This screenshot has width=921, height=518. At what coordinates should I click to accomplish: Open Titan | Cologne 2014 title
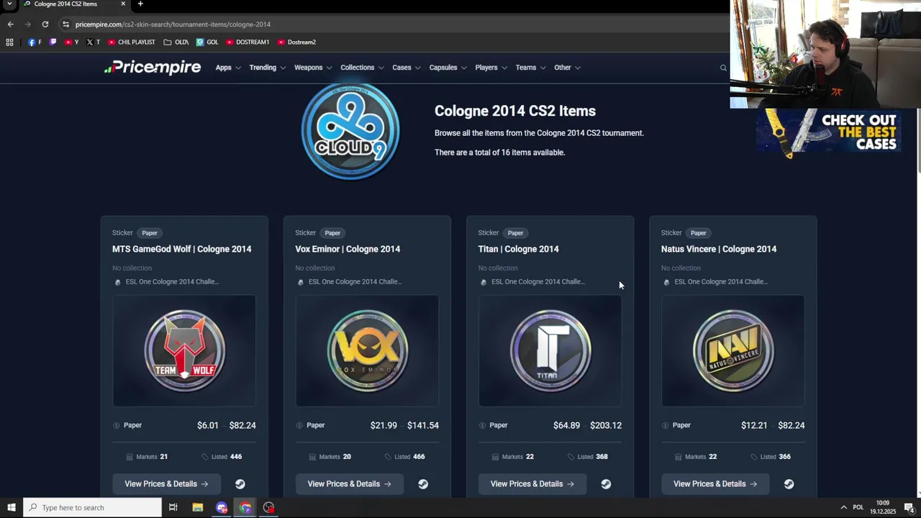coord(518,249)
